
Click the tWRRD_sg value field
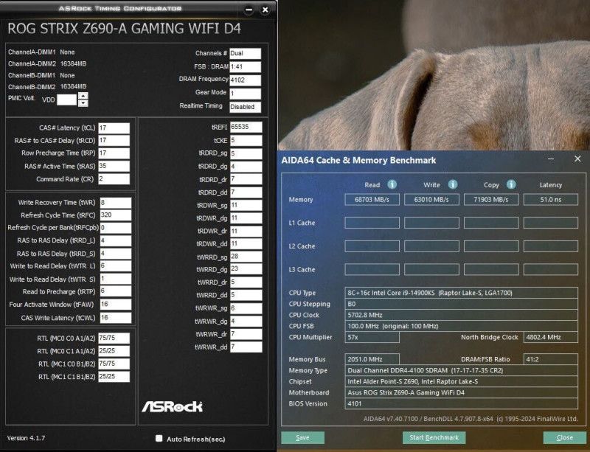pos(246,257)
